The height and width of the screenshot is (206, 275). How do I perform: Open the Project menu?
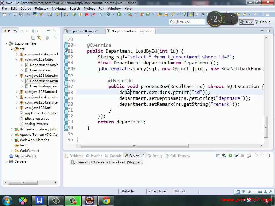(89, 8)
